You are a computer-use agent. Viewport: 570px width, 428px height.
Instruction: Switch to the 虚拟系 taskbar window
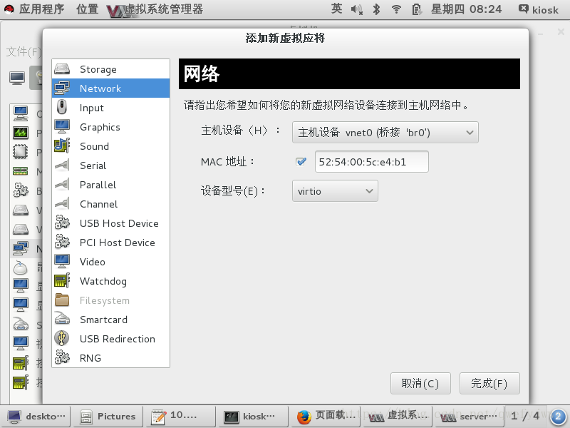(398, 417)
